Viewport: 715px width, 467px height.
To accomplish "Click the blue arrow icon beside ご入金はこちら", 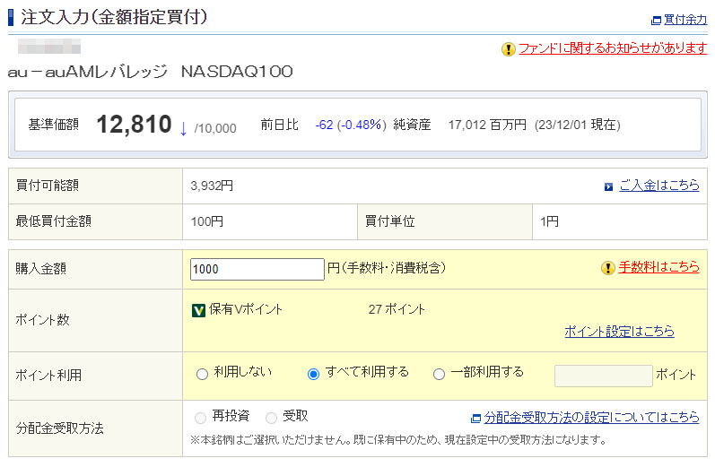I will pyautogui.click(x=609, y=186).
